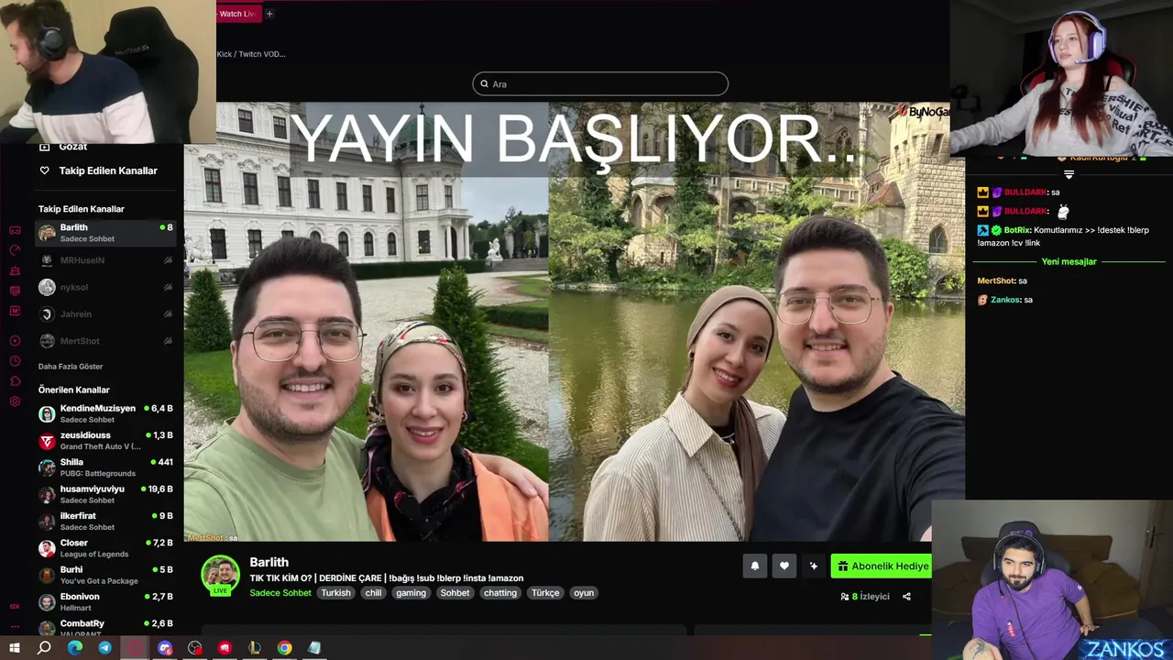Viewport: 1173px width, 660px height.
Task: Open zeusidiouss recommended channel
Action: (x=104, y=441)
